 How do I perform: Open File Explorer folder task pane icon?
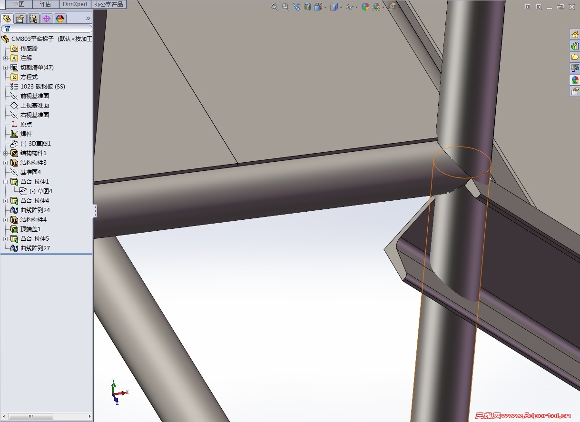click(x=575, y=57)
